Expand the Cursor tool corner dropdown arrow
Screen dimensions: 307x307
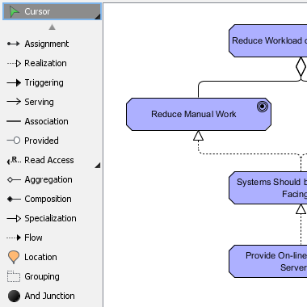[x=98, y=17]
